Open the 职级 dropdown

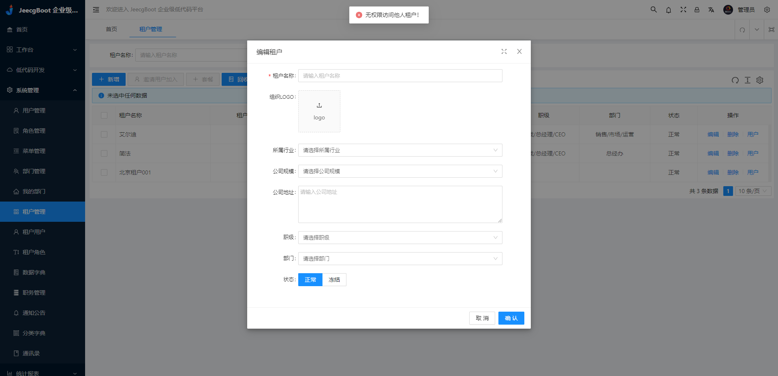(x=400, y=238)
